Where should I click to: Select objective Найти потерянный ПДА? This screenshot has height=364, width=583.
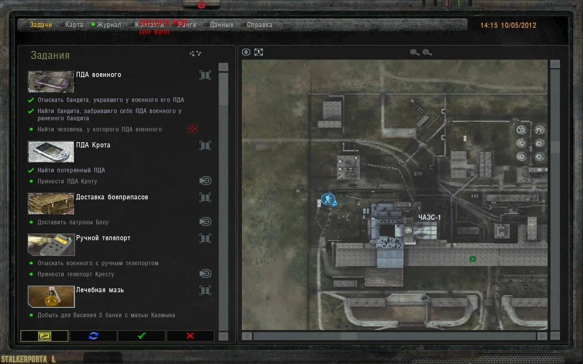click(x=71, y=170)
